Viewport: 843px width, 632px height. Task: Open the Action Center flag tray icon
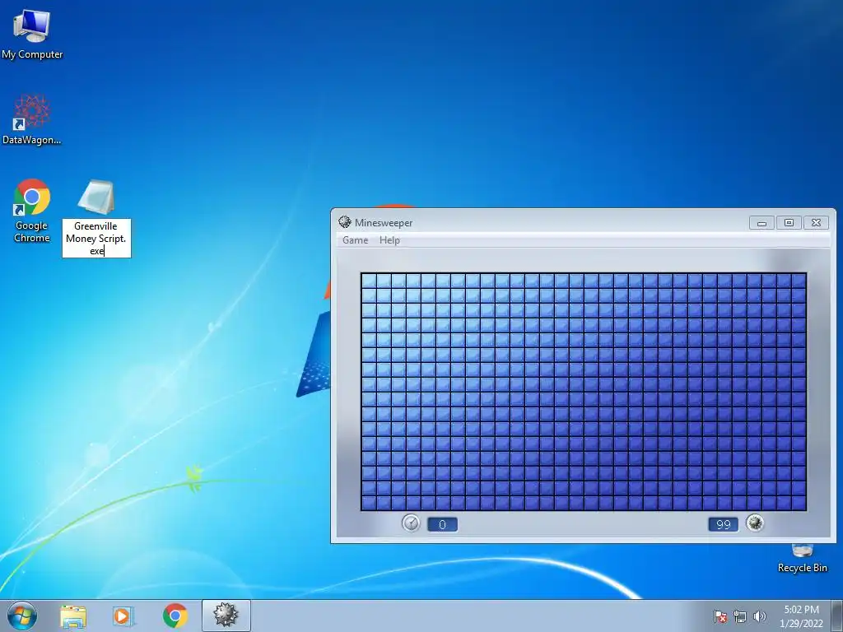[x=720, y=616]
